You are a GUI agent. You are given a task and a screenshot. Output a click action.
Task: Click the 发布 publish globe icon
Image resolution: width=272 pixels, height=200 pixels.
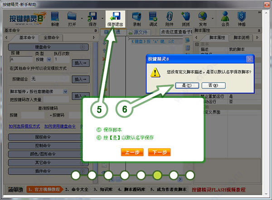pos(203,19)
